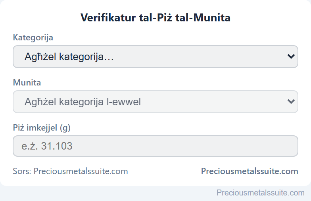The height and width of the screenshot is (201, 311).
Task: Expand the coin selector list
Action: [155, 102]
